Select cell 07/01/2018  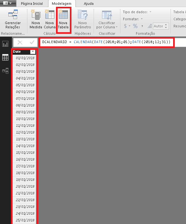24,98
